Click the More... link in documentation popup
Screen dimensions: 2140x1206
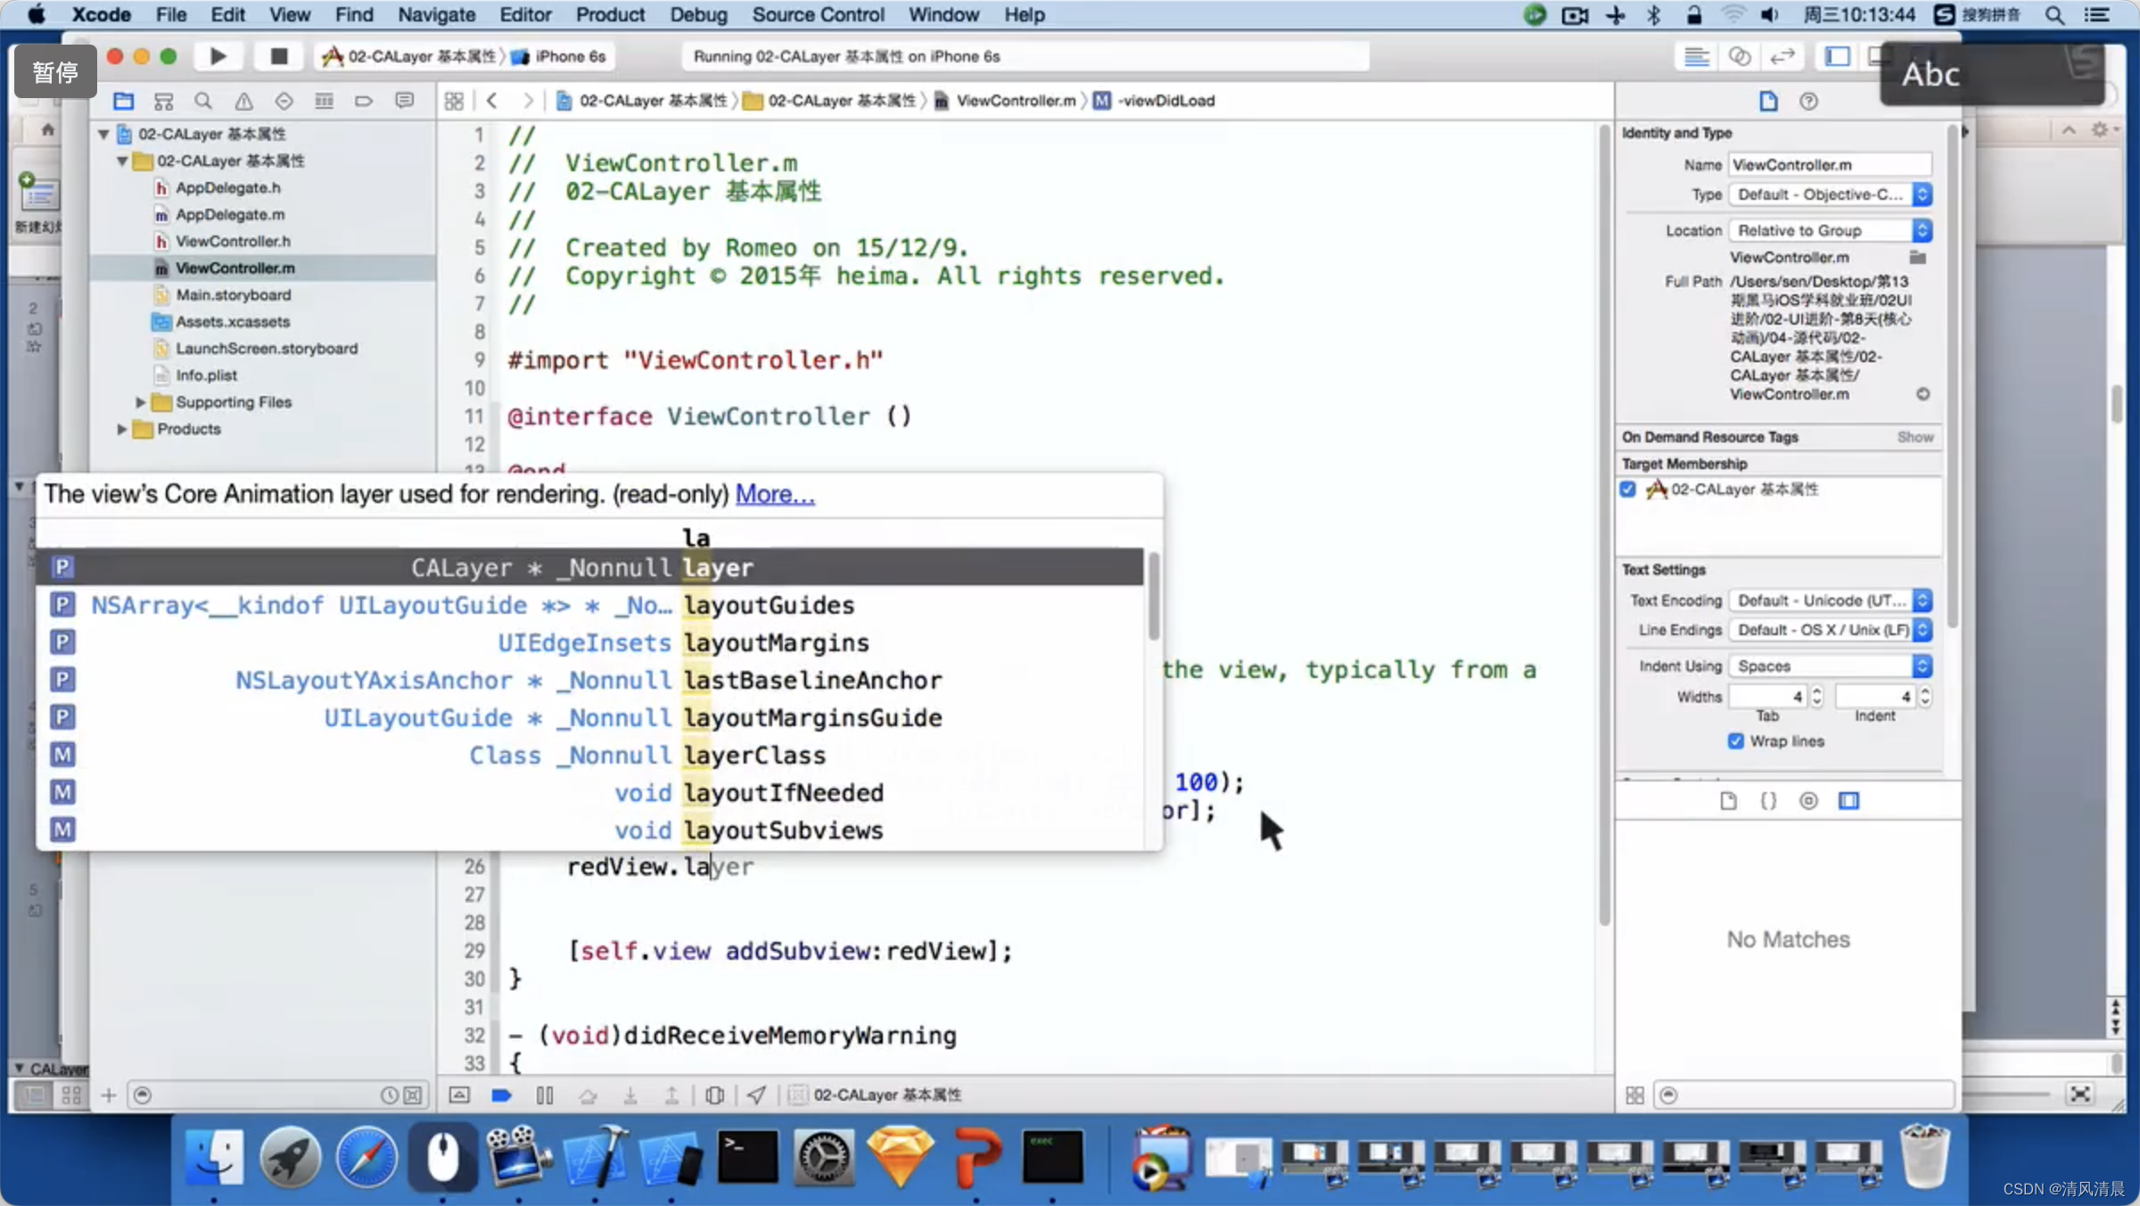(x=774, y=494)
